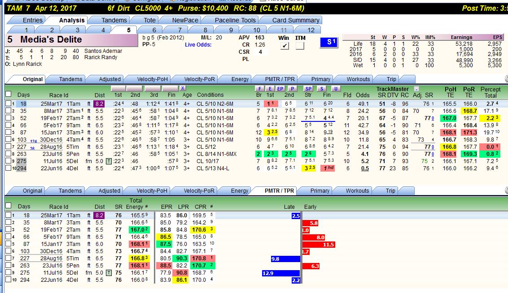Image resolution: width=508 pixels, height=293 pixels.
Task: Click the U running style filter button
Action: click(336, 89)
